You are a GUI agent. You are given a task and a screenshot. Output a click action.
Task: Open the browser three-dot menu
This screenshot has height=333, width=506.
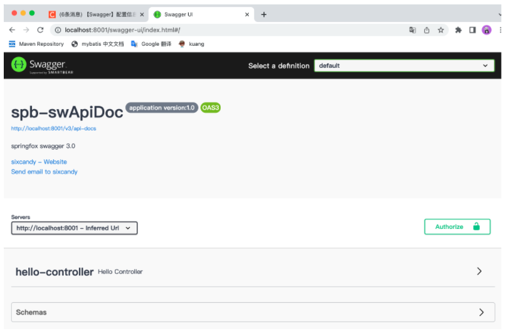coord(500,30)
